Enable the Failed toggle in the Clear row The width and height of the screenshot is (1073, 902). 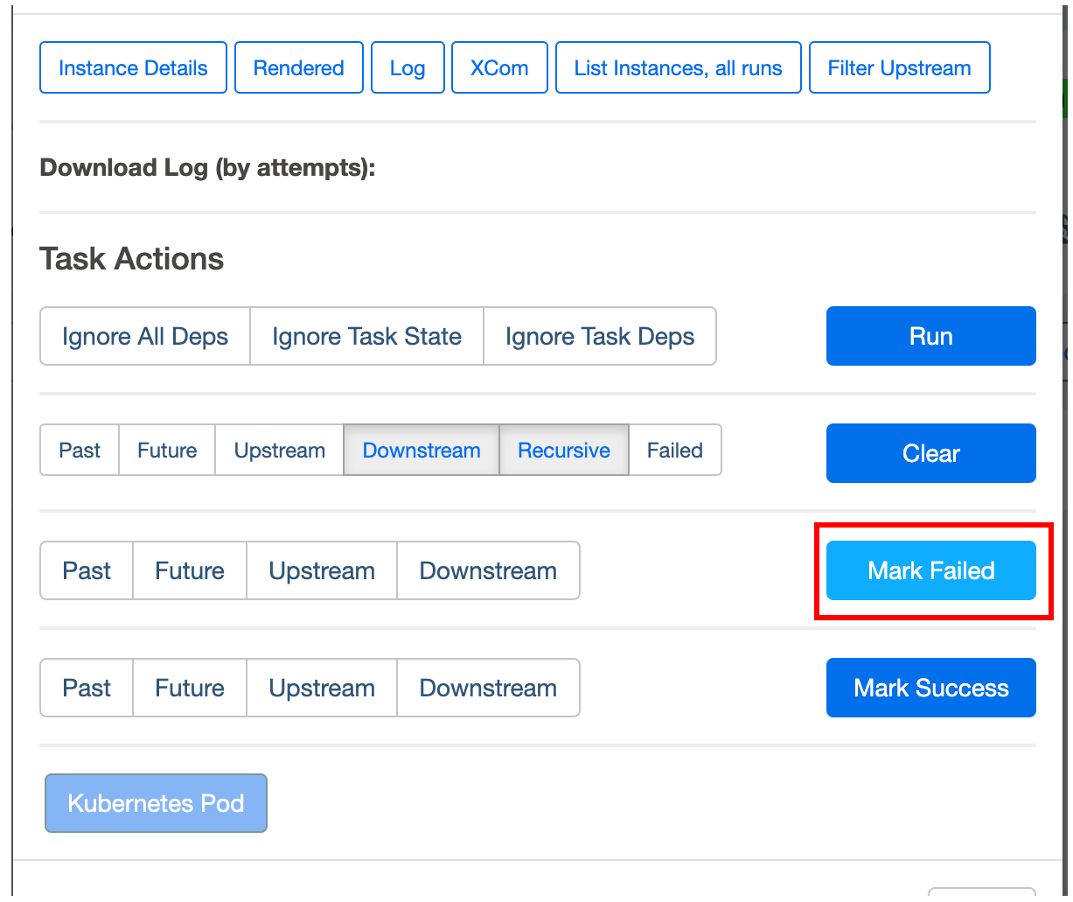[675, 451]
